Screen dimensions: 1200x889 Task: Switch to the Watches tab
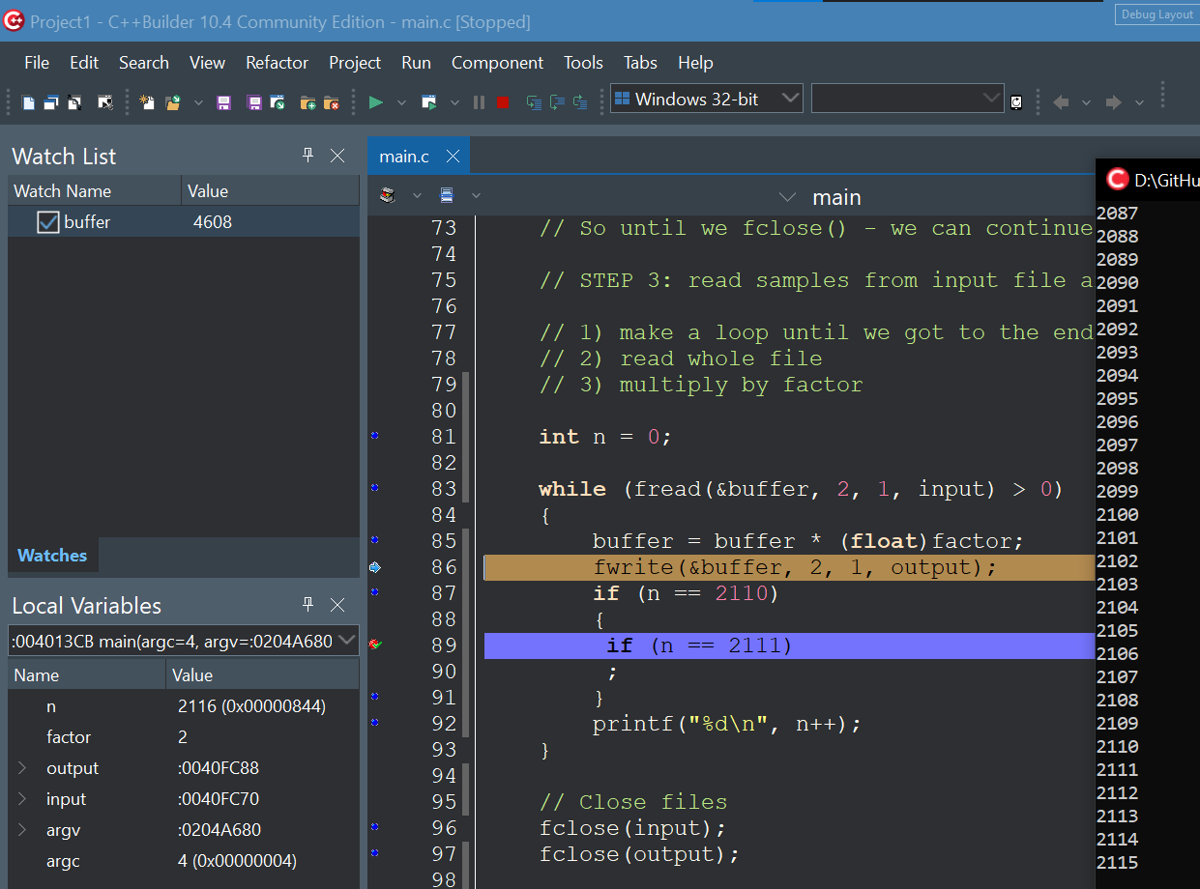(x=52, y=556)
